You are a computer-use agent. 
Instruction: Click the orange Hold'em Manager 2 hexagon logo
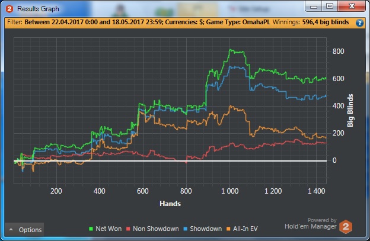pos(346,226)
